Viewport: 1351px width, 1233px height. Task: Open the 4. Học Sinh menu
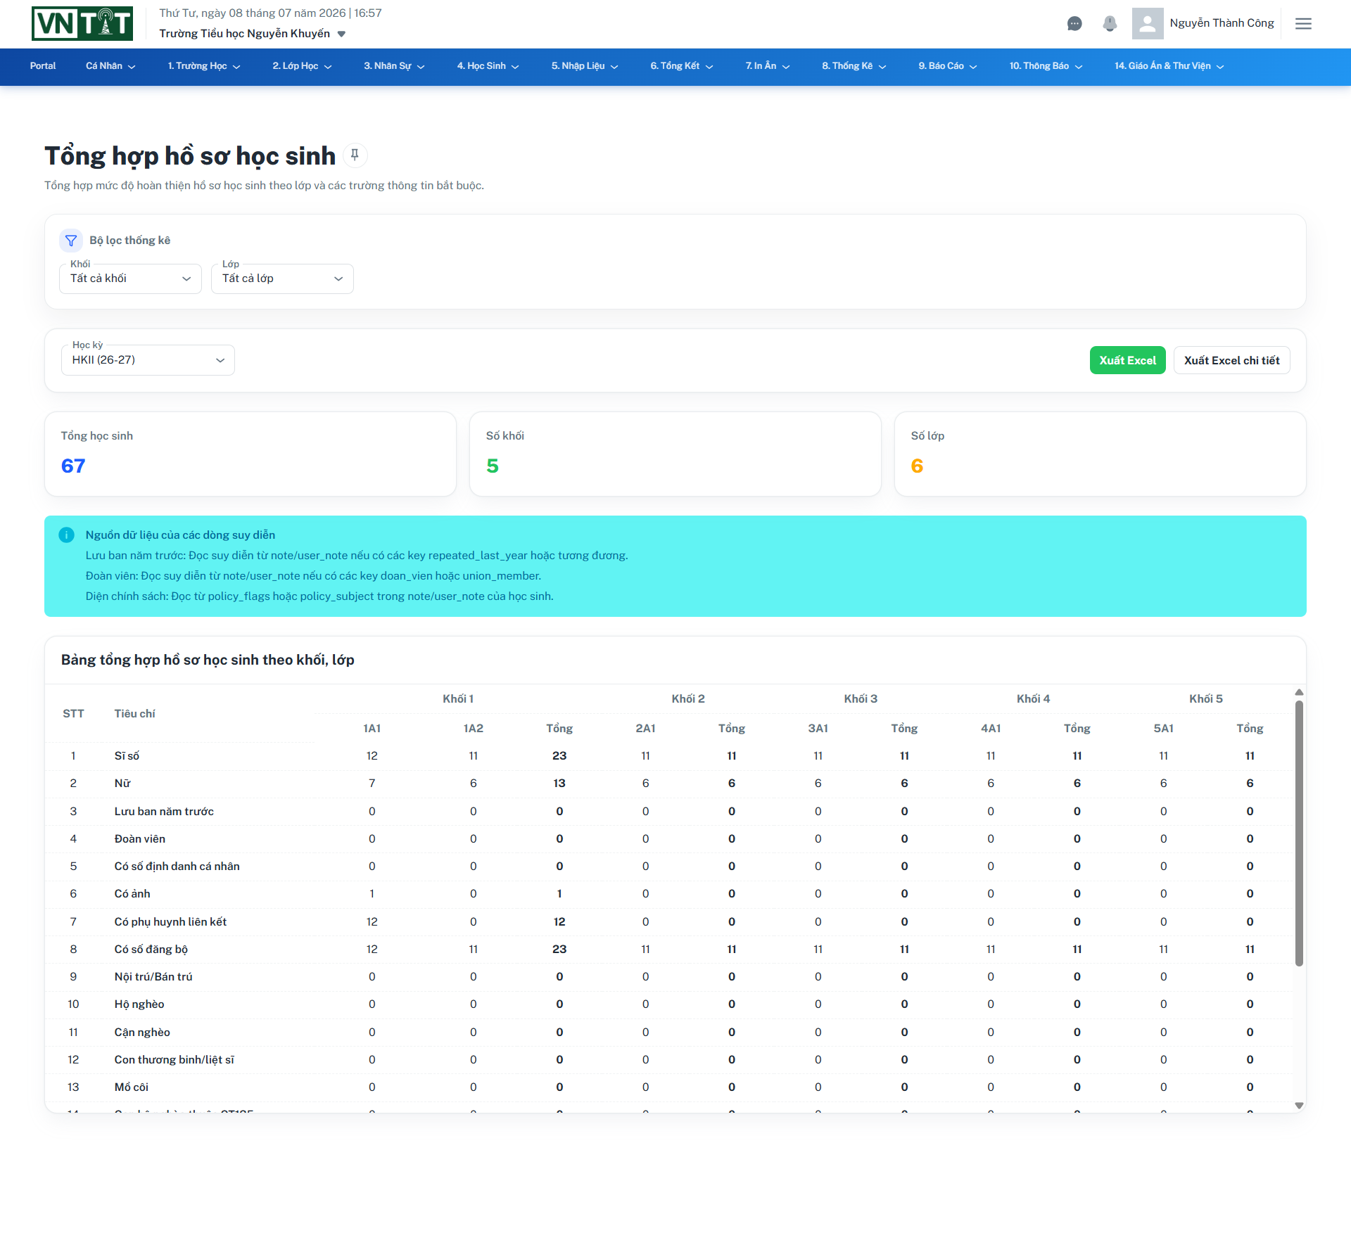488,66
